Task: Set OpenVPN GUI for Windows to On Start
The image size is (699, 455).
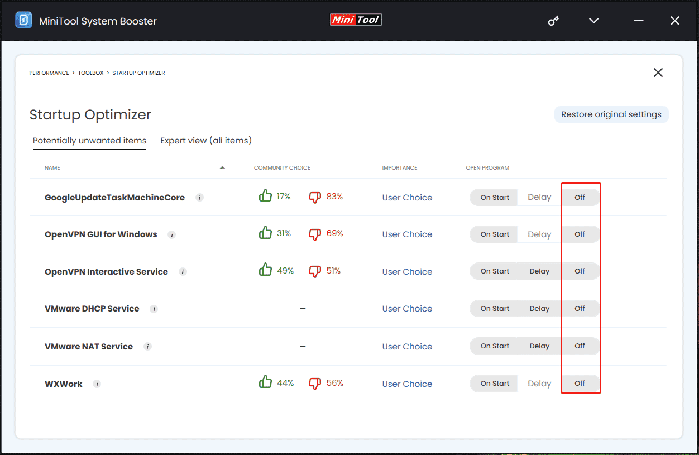Action: pos(495,234)
